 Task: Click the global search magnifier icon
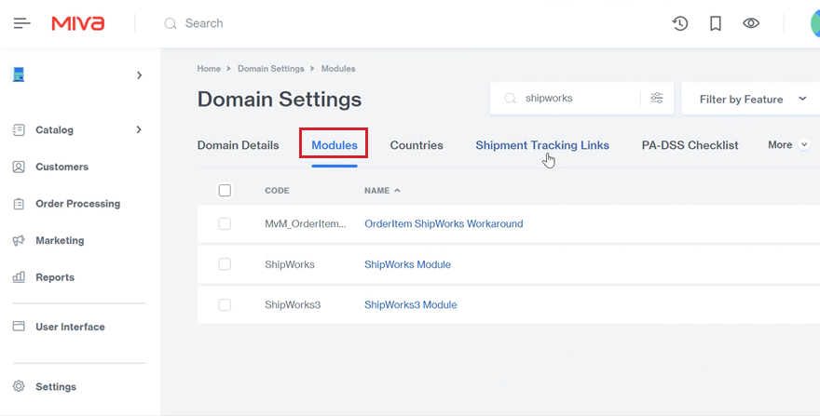coord(170,23)
